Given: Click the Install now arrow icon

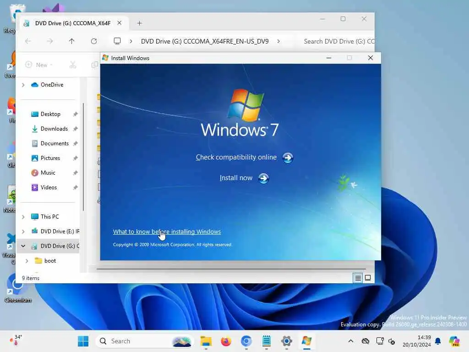Looking at the screenshot, I should coord(263,178).
